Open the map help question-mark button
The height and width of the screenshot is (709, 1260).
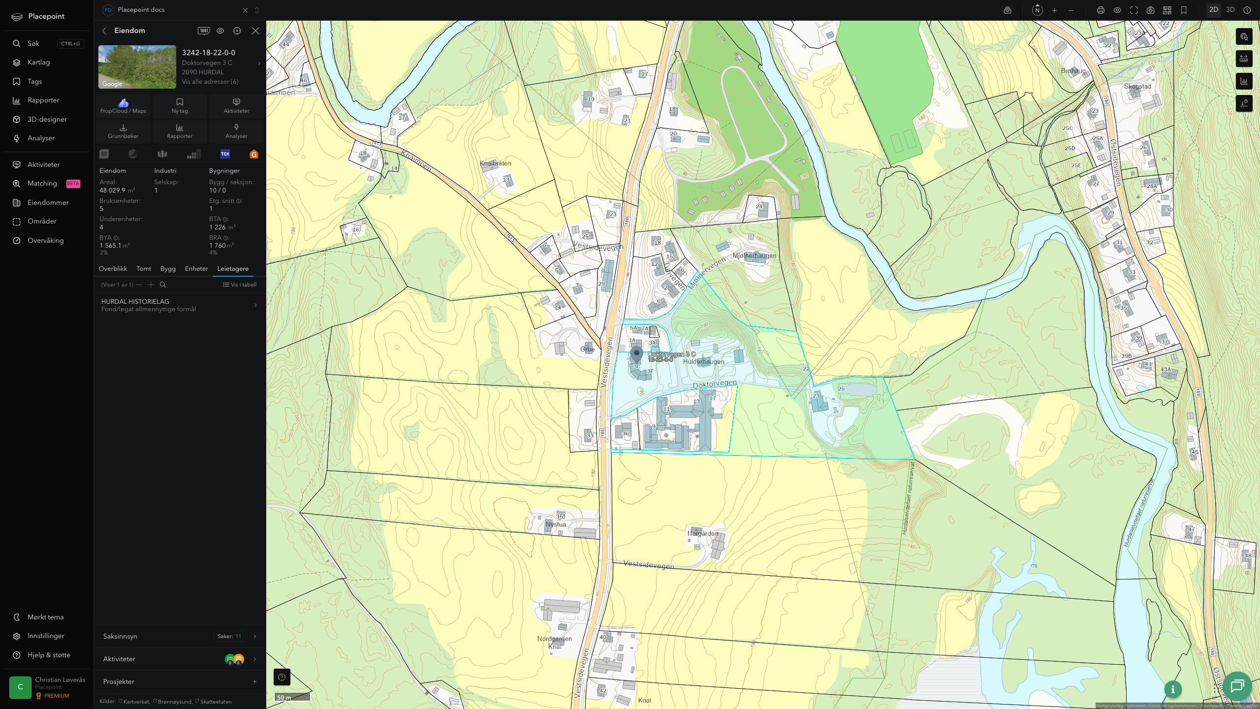(x=282, y=677)
